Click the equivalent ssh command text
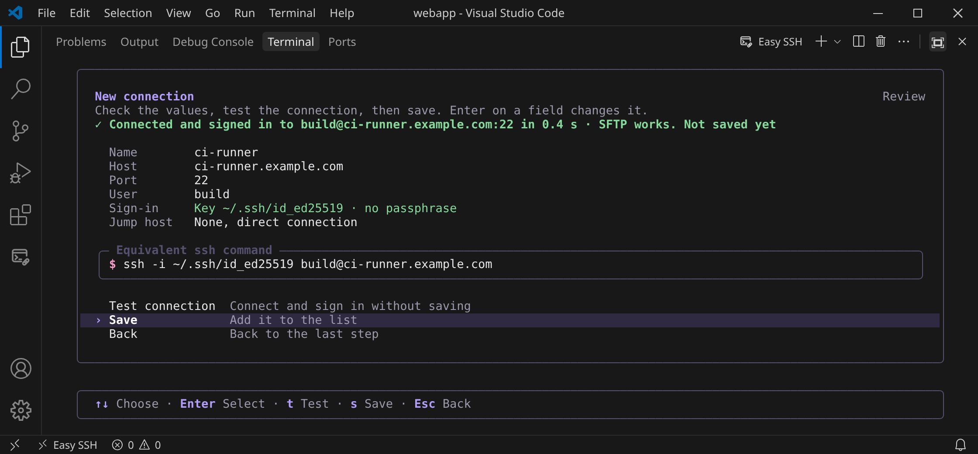978x454 pixels. point(308,264)
